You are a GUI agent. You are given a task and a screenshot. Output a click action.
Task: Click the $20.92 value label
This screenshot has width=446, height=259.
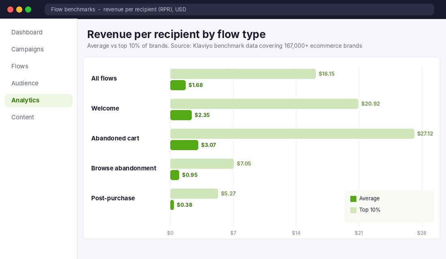tap(371, 104)
